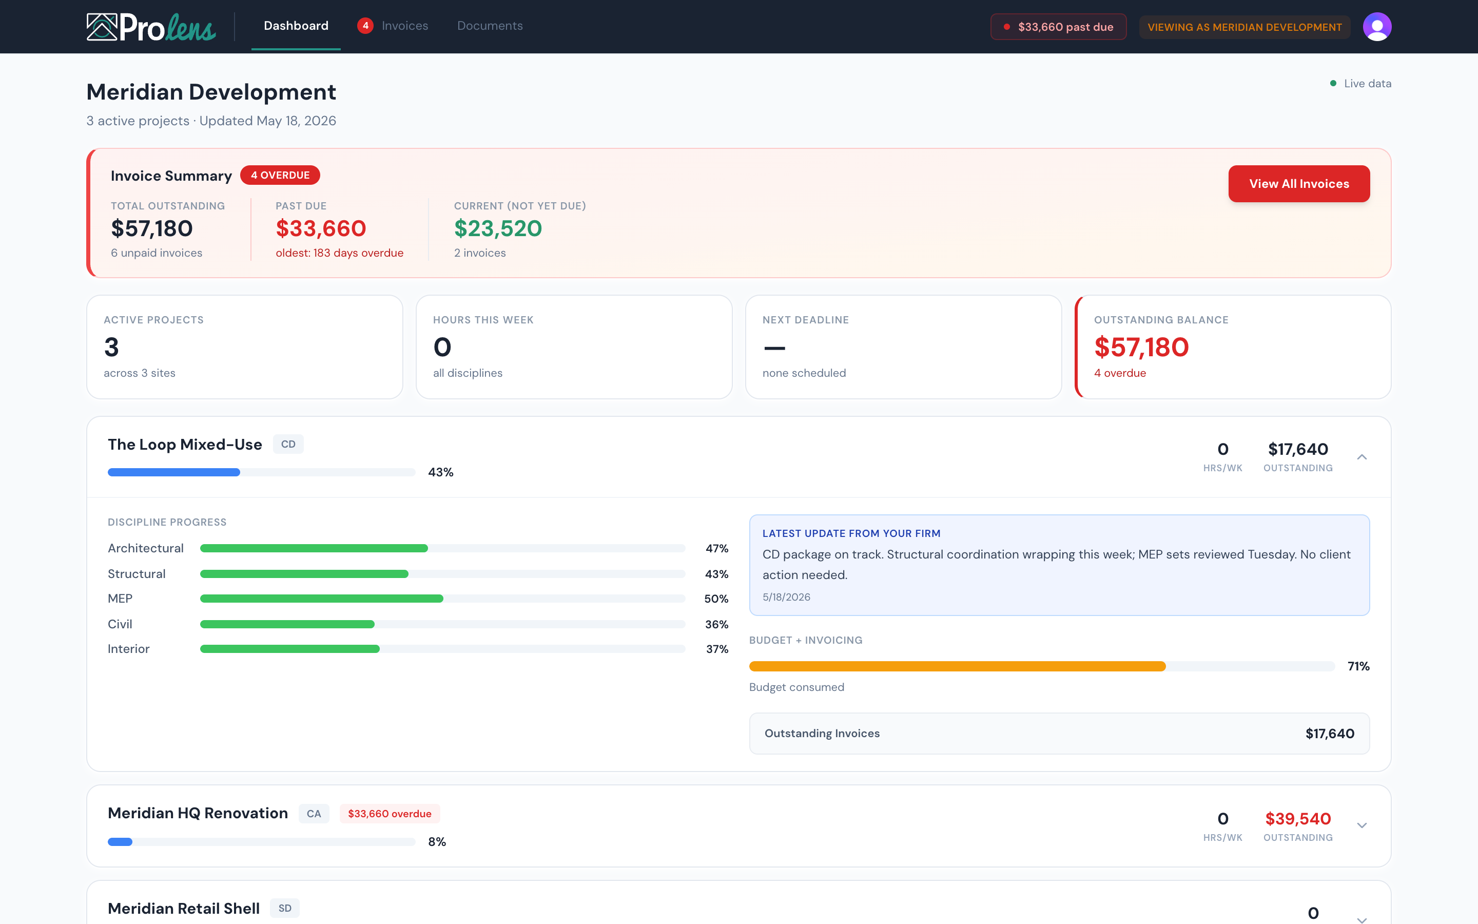Click 'oldest: 183 days overdue' text
Screen dimensions: 1478x924
[340, 253]
